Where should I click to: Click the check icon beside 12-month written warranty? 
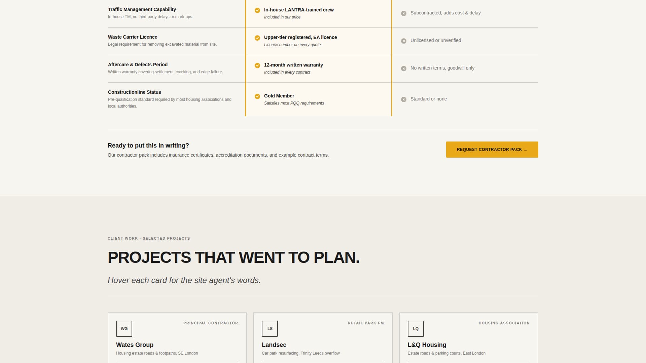click(x=257, y=66)
